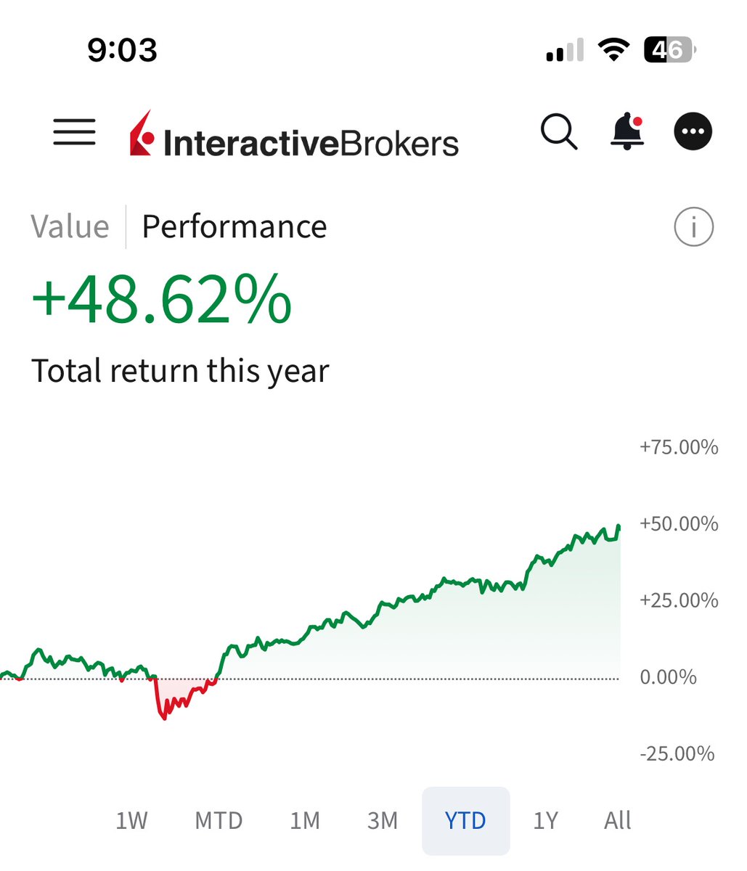The width and height of the screenshot is (747, 871).
Task: Select the 1Y time range
Action: point(546,821)
